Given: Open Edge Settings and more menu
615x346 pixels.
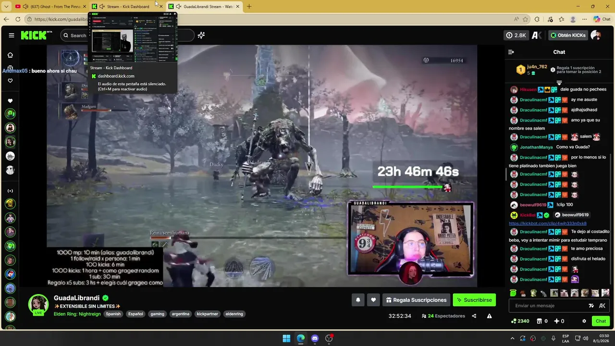Looking at the screenshot, I should pyautogui.click(x=584, y=19).
